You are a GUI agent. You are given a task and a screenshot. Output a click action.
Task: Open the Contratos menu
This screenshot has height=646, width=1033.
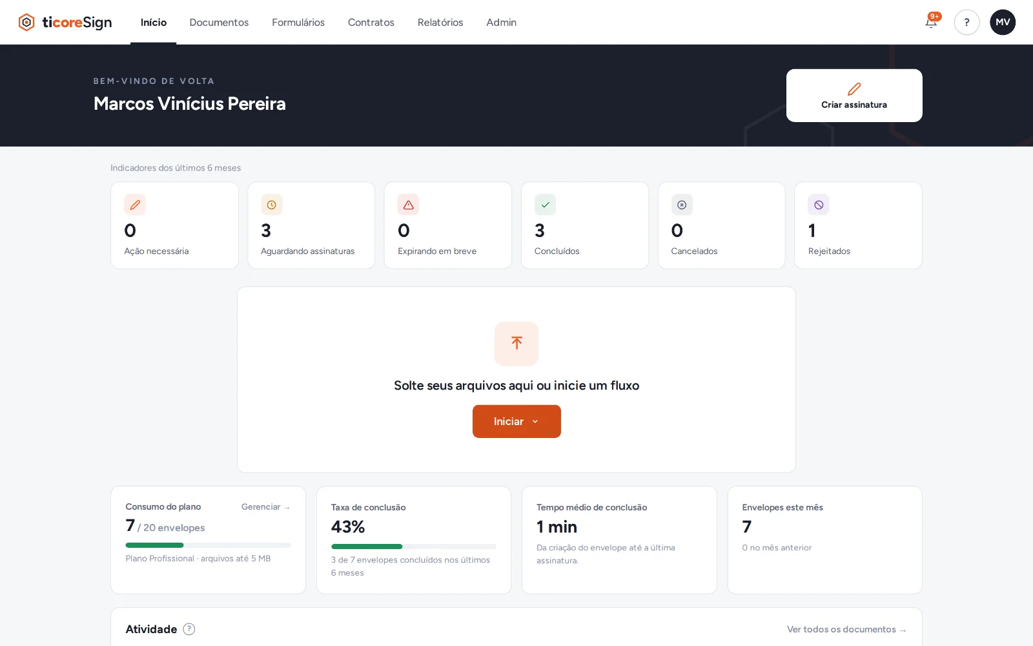(x=371, y=23)
